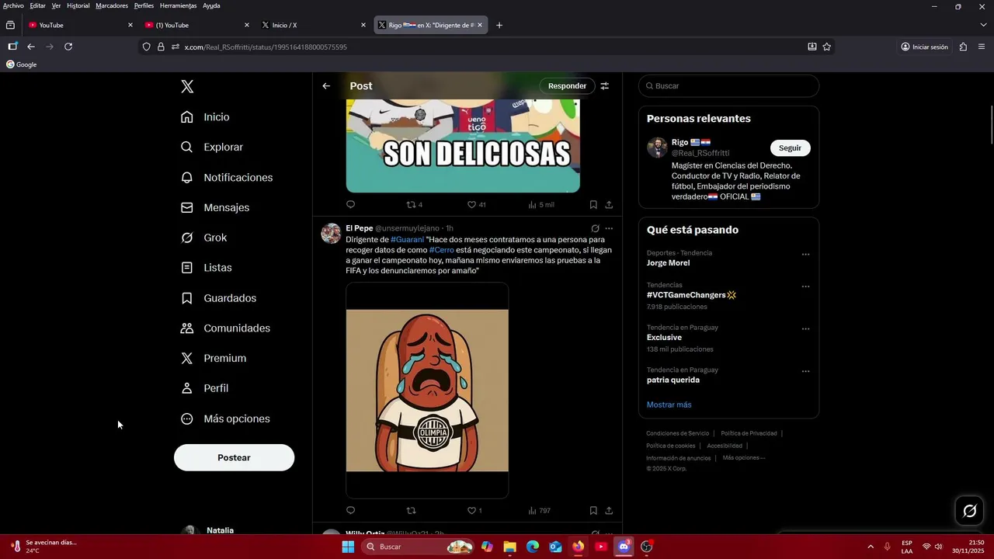Go back with Post header arrow
The image size is (994, 559).
(x=326, y=86)
